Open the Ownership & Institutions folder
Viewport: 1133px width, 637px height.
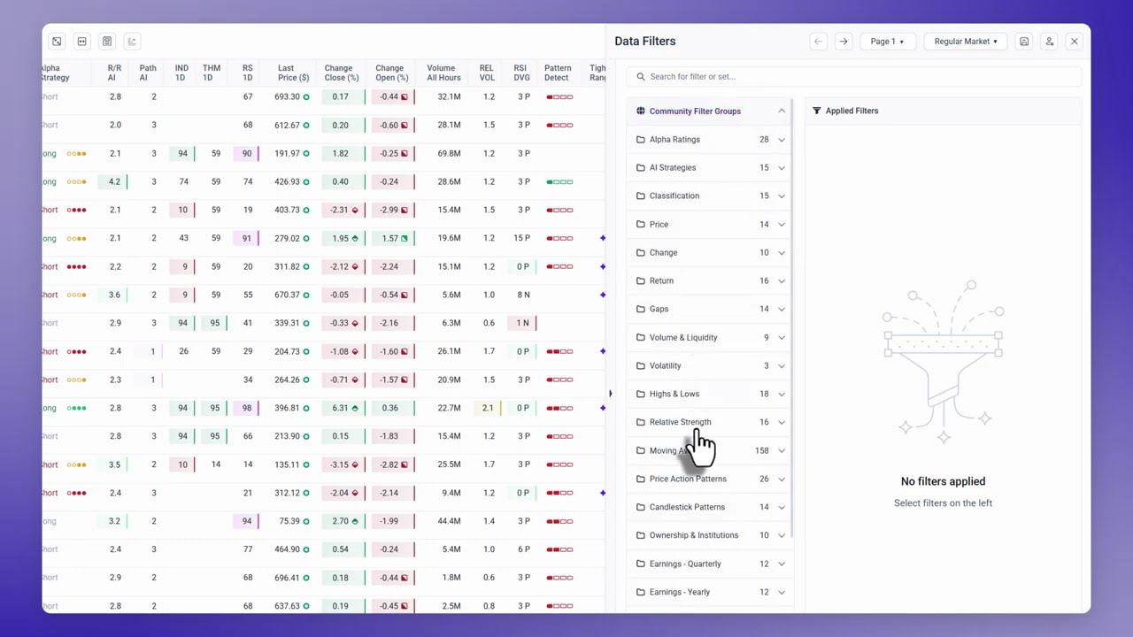pos(709,535)
